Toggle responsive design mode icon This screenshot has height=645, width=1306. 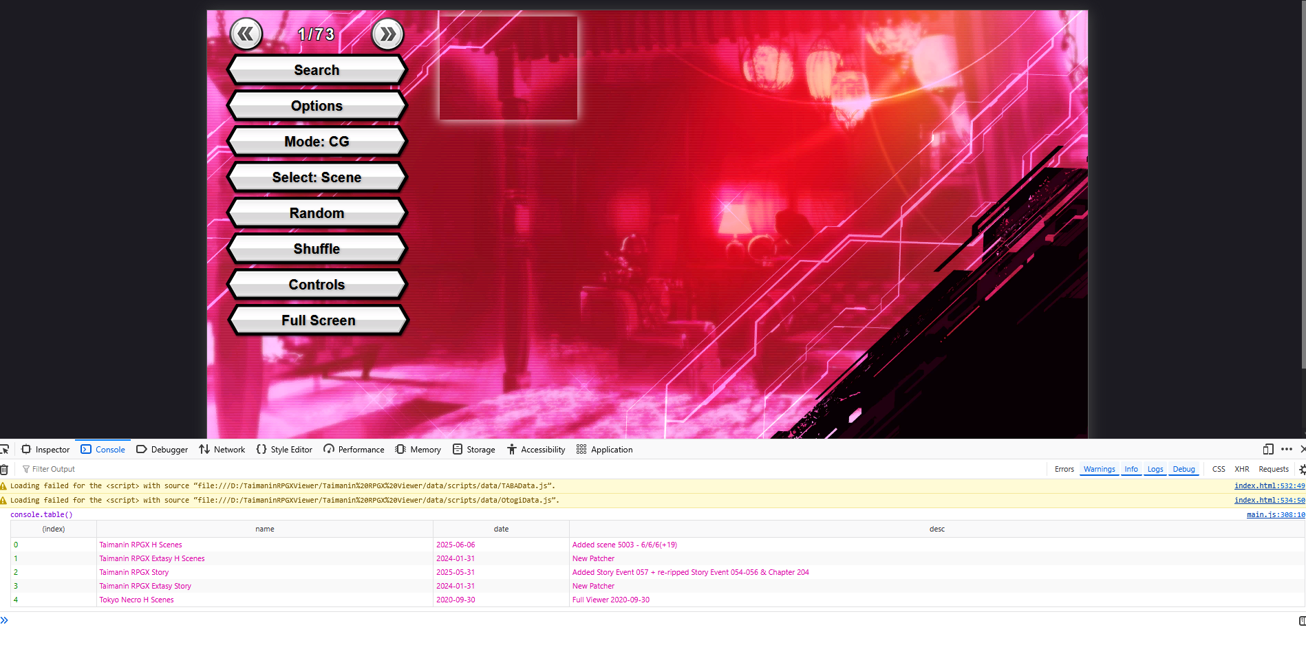pos(1268,449)
